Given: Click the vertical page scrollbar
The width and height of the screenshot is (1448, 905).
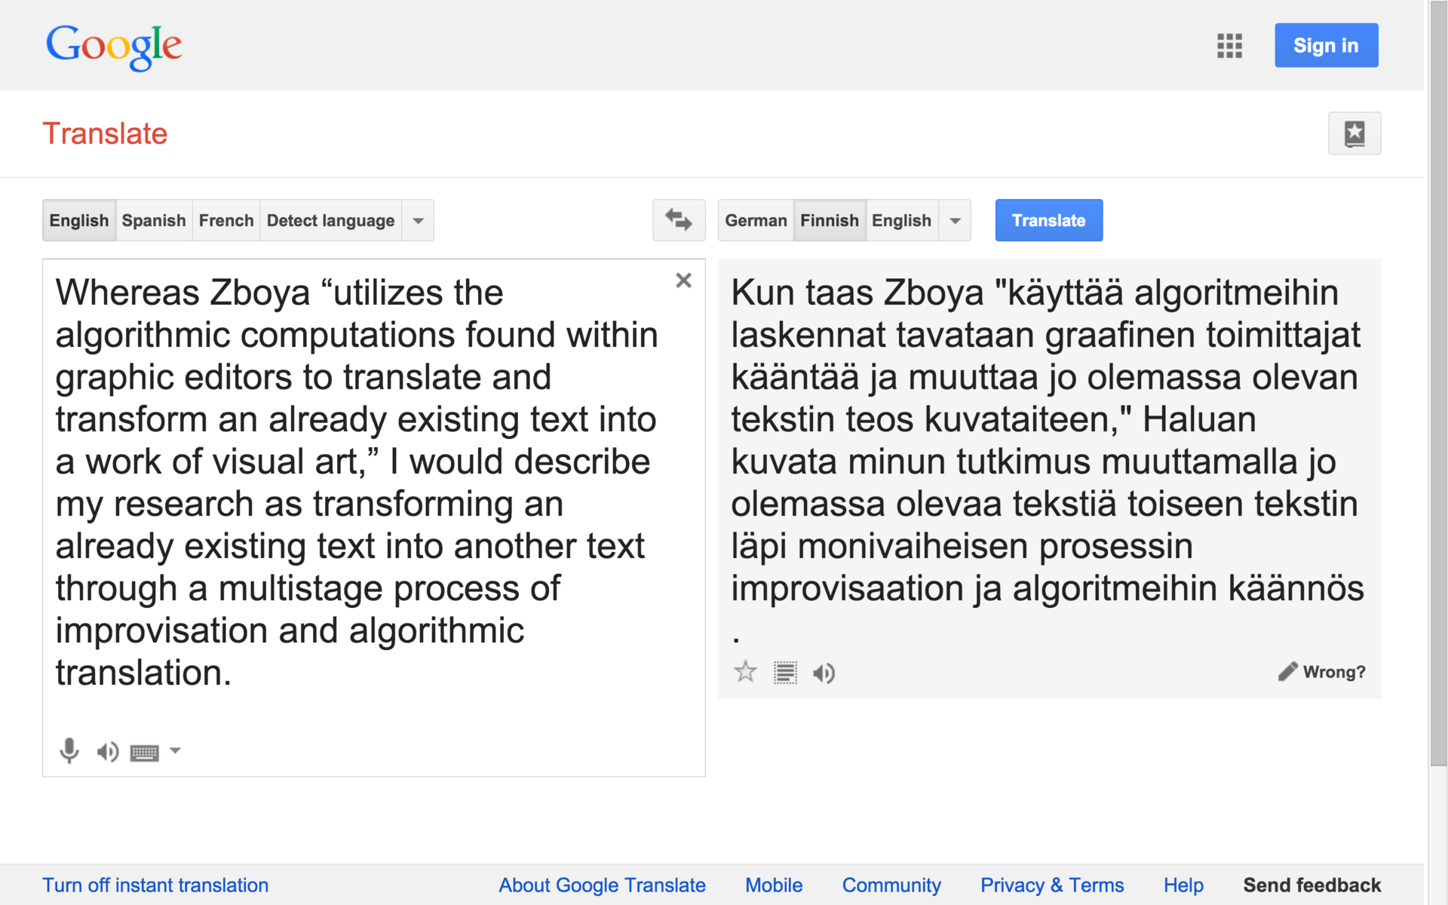Looking at the screenshot, I should (x=1438, y=377).
